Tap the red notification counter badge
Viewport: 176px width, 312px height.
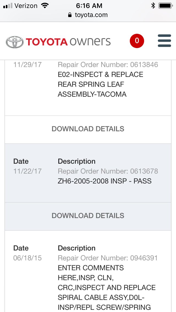click(x=137, y=41)
